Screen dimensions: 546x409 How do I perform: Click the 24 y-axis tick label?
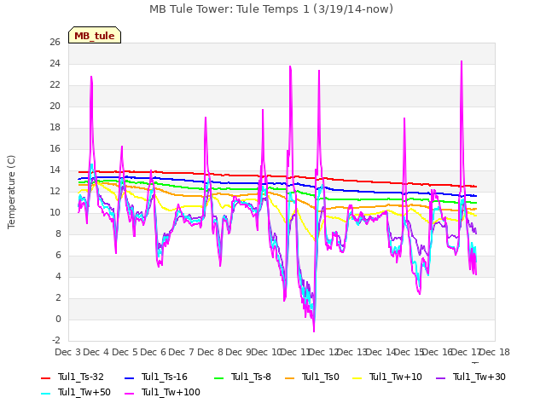[55, 63]
